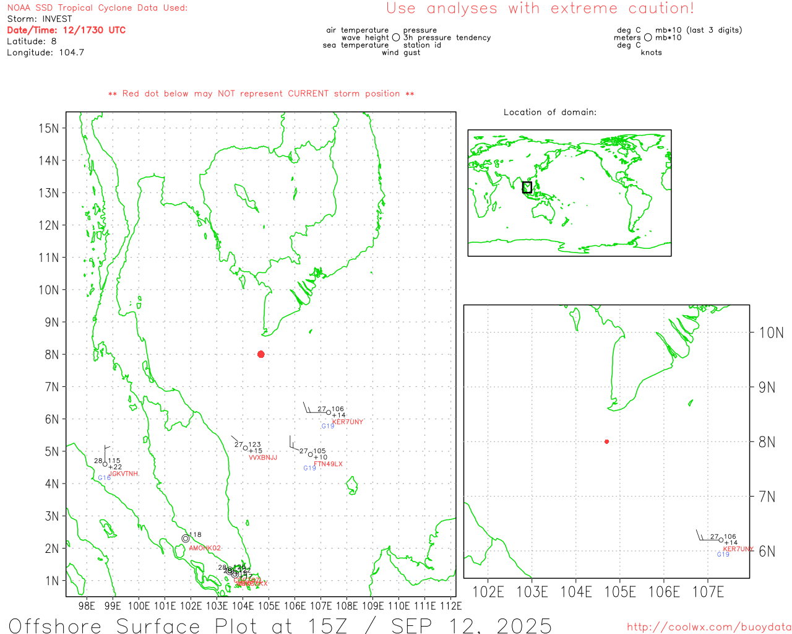Click the KER7UNY label on main map
The image size is (792, 634).
click(348, 422)
